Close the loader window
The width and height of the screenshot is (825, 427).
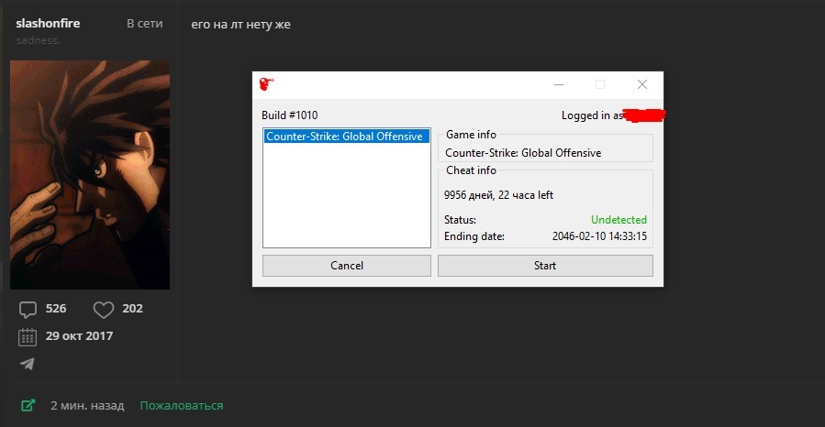[x=641, y=84]
